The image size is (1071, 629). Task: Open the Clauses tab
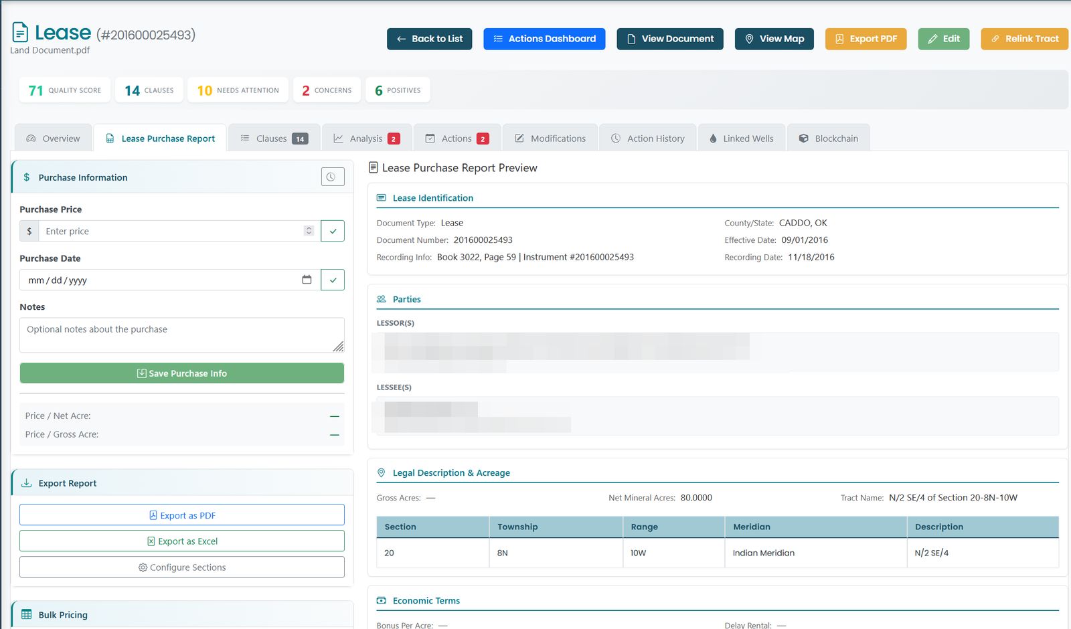pyautogui.click(x=274, y=138)
